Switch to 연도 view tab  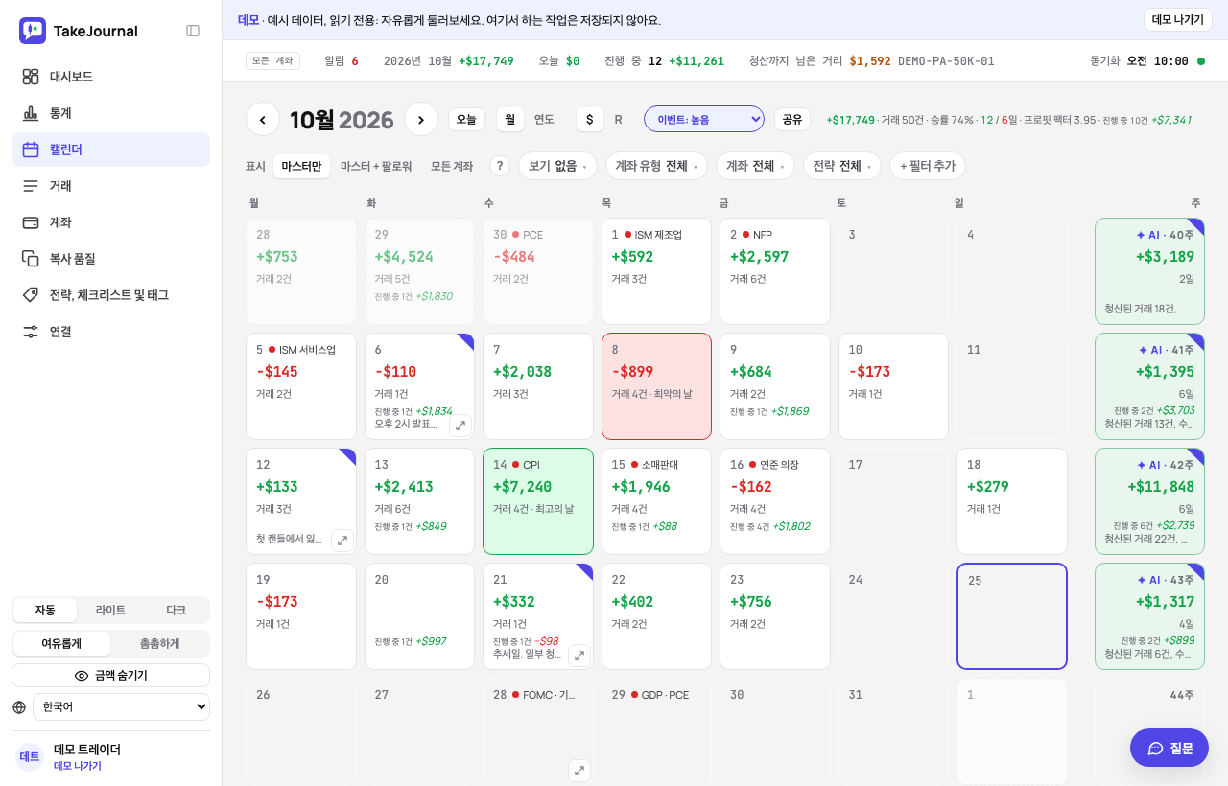(544, 120)
